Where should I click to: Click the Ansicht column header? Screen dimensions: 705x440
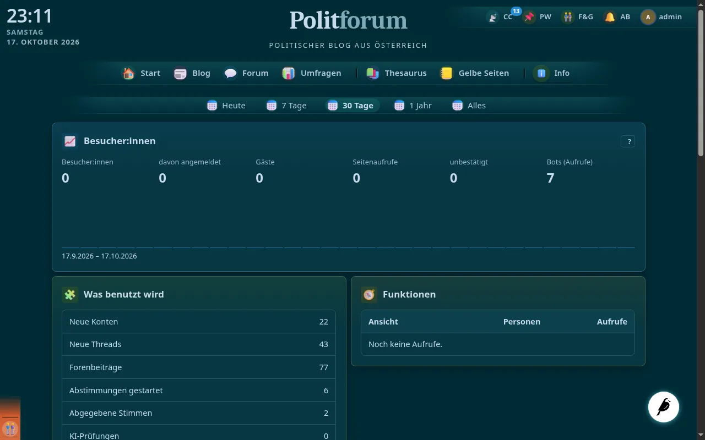(x=383, y=322)
